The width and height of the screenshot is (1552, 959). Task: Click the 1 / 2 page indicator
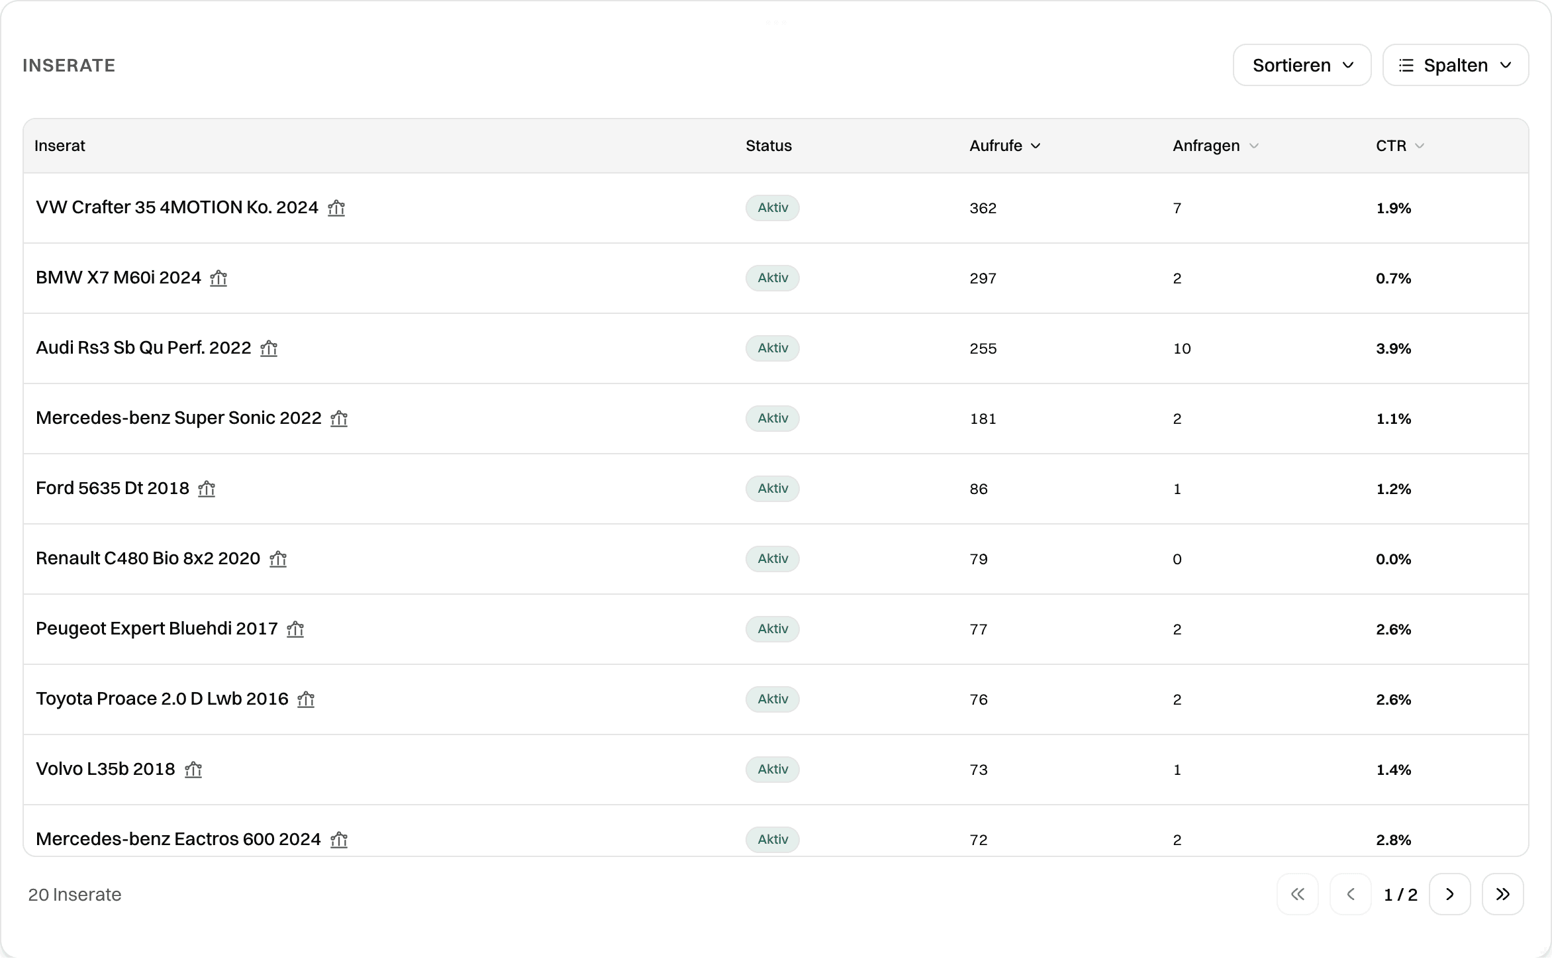(x=1400, y=895)
